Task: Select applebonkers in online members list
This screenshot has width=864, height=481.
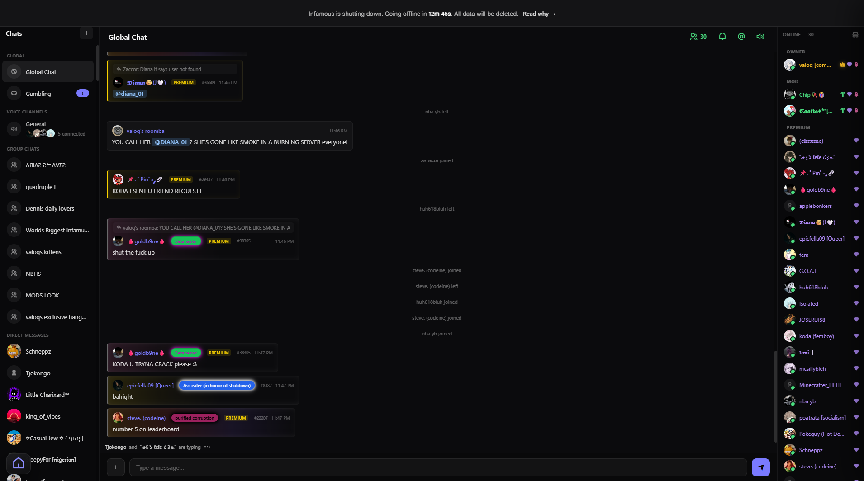Action: click(821, 206)
